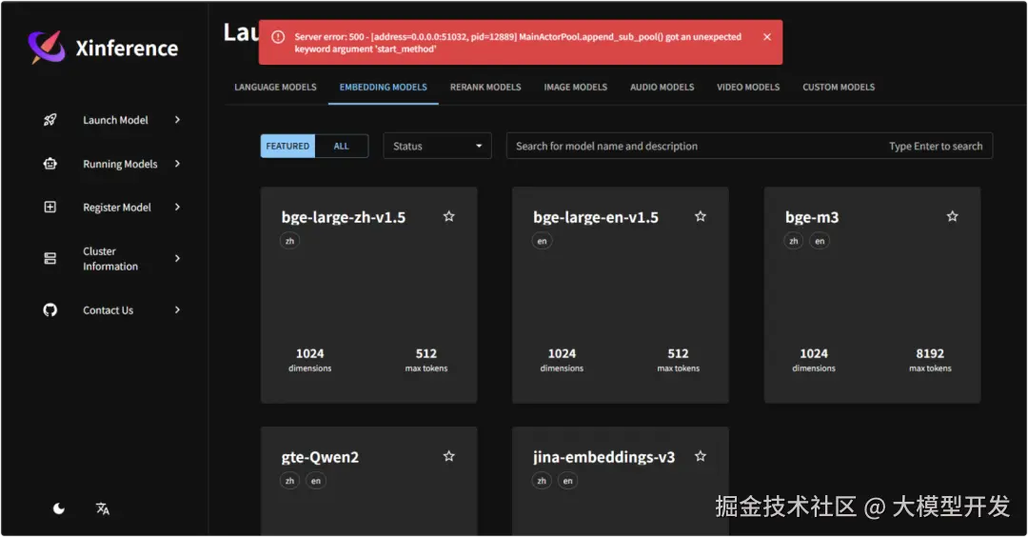Expand the Running Models chevron
Viewport: 1028px width, 537px height.
(x=177, y=163)
